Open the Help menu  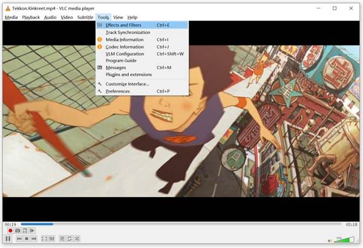coord(132,18)
